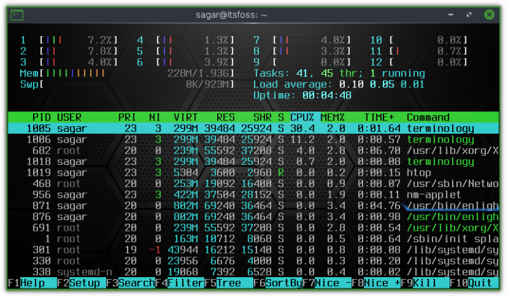
Task: Click F8 Nice + to raise niceness
Action: (382, 283)
